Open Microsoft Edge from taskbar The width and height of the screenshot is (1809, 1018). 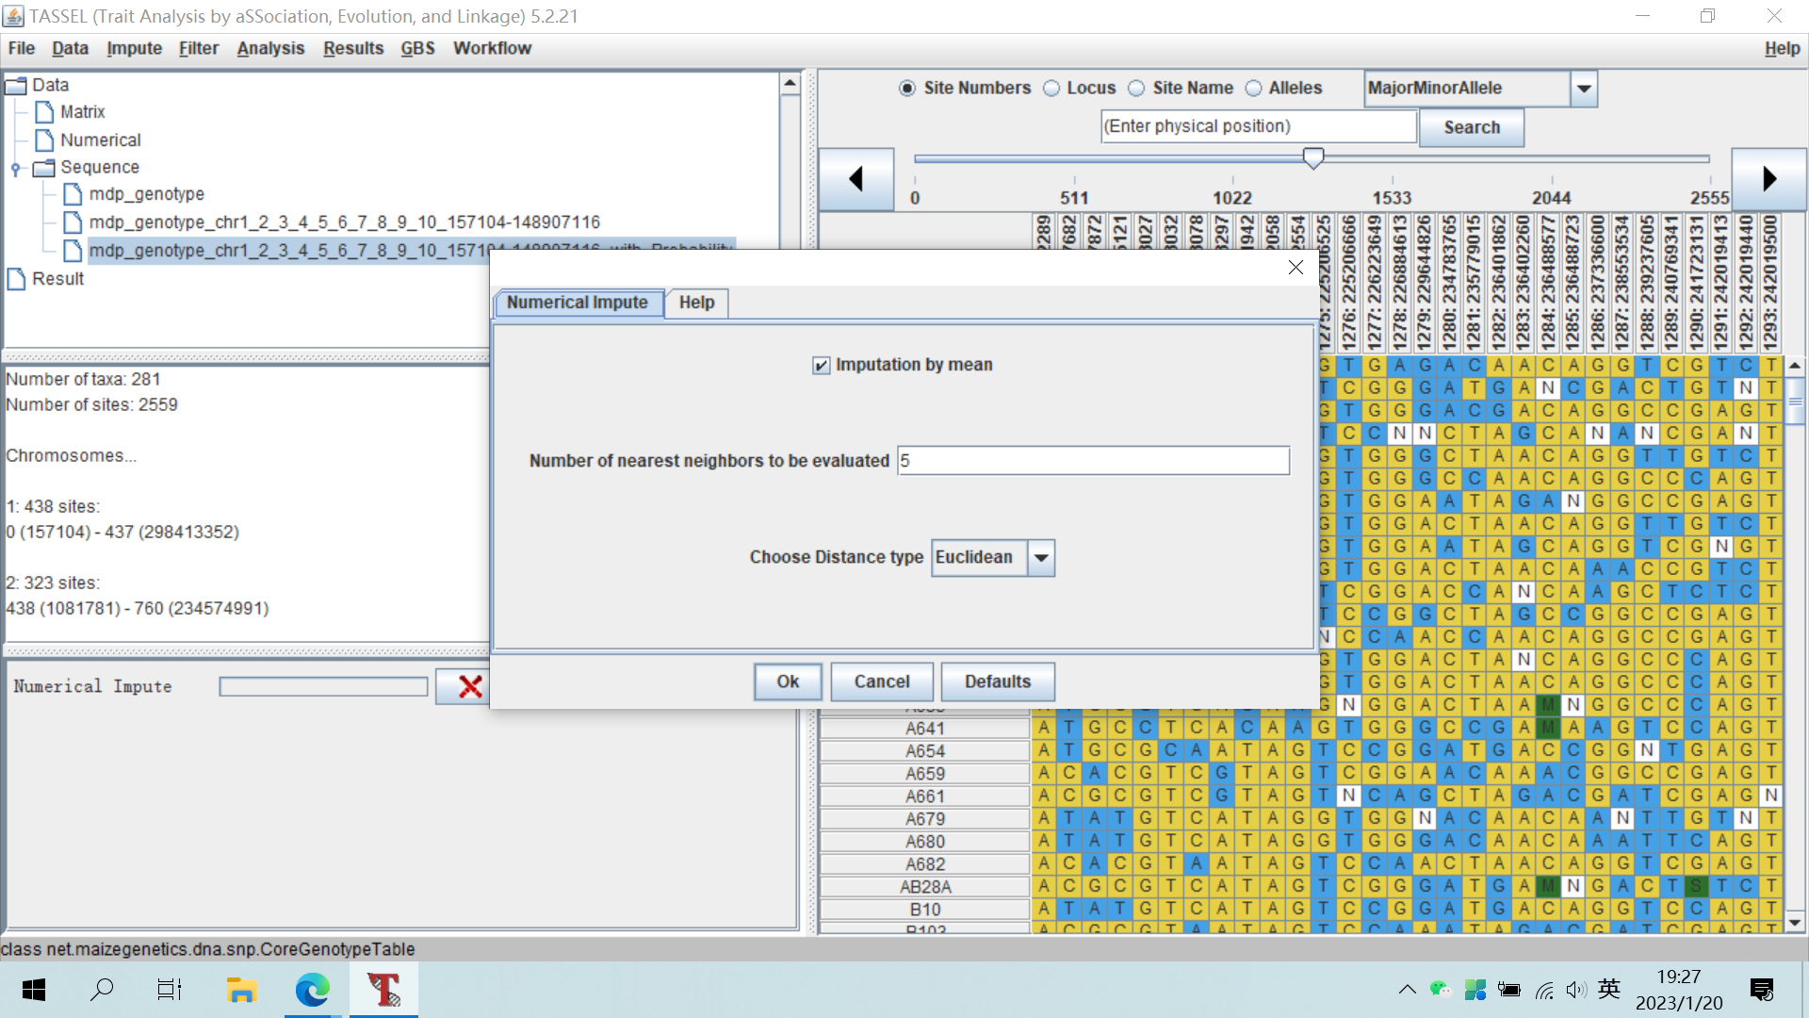[x=312, y=989]
